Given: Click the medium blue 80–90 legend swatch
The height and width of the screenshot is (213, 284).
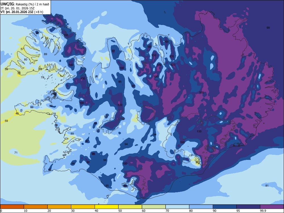Looking at the screenshot, I should tap(201, 207).
